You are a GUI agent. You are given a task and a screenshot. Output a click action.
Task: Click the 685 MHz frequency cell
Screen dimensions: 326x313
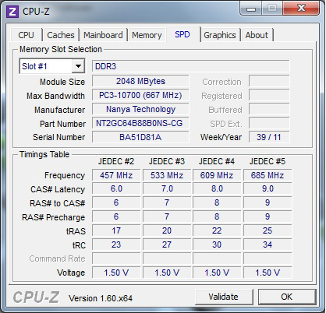pos(268,175)
